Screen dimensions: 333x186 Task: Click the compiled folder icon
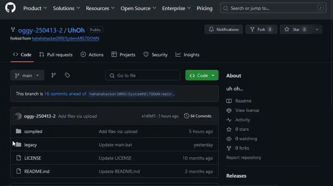pos(19,131)
